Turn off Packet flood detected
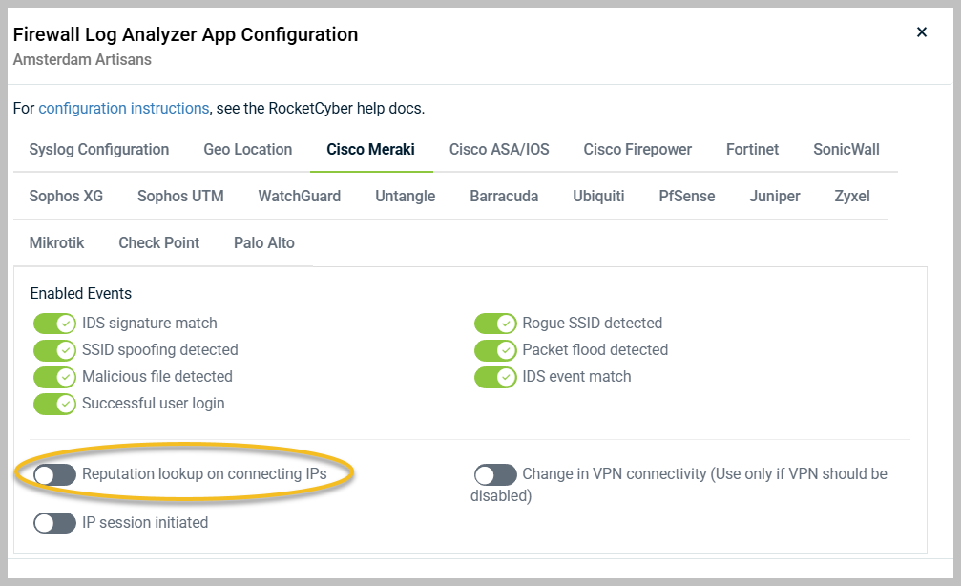Viewport: 961px width, 586px height. (495, 349)
